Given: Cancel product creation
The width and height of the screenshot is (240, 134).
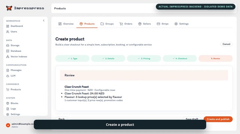Looking at the screenshot, I should point(226,44).
